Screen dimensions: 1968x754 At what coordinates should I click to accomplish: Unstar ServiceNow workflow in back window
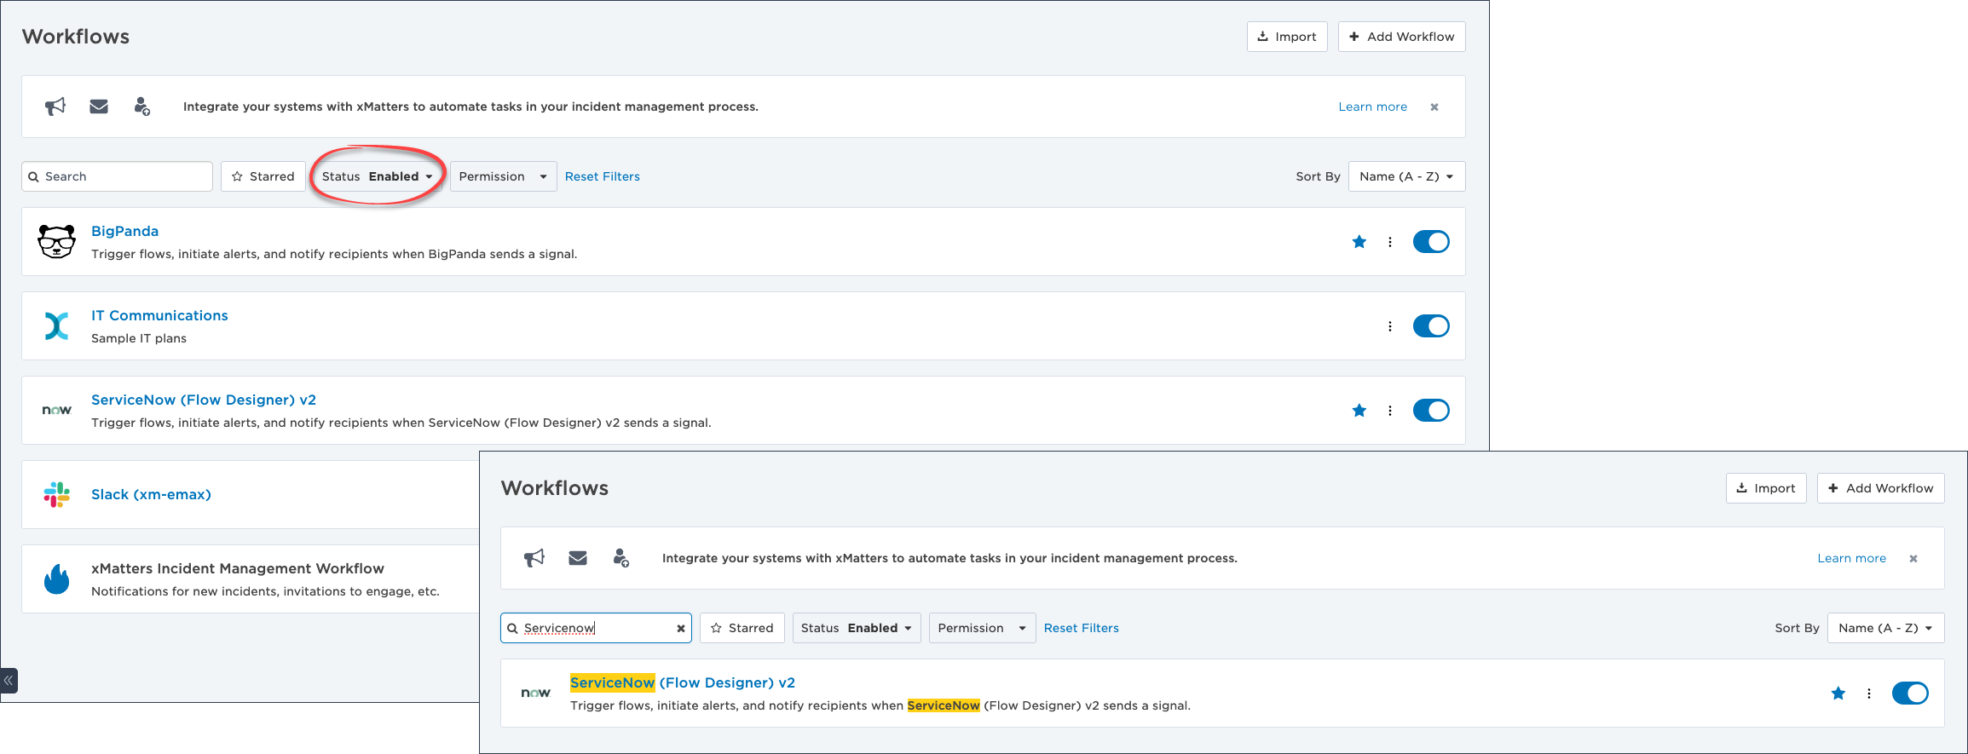1359,411
